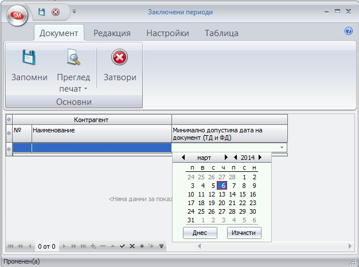The height and width of the screenshot is (267, 359).
Task: Click the Затвори close button in ribbon
Action: 120,65
